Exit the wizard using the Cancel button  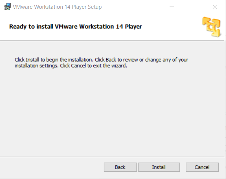202,167
